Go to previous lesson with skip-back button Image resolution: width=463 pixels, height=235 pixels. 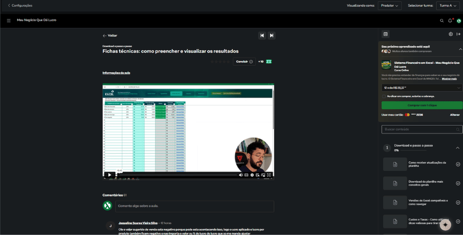(x=262, y=36)
